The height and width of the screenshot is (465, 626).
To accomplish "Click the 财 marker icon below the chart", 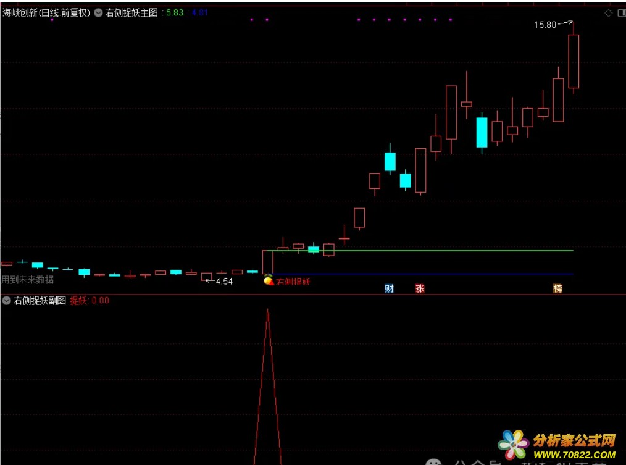I will tap(389, 288).
